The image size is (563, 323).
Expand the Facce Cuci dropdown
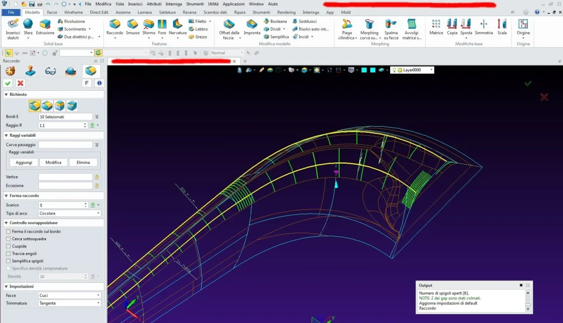[69, 295]
